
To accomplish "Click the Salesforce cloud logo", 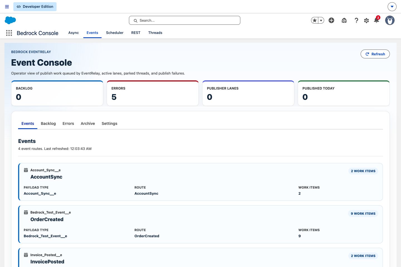I will [x=10, y=20].
